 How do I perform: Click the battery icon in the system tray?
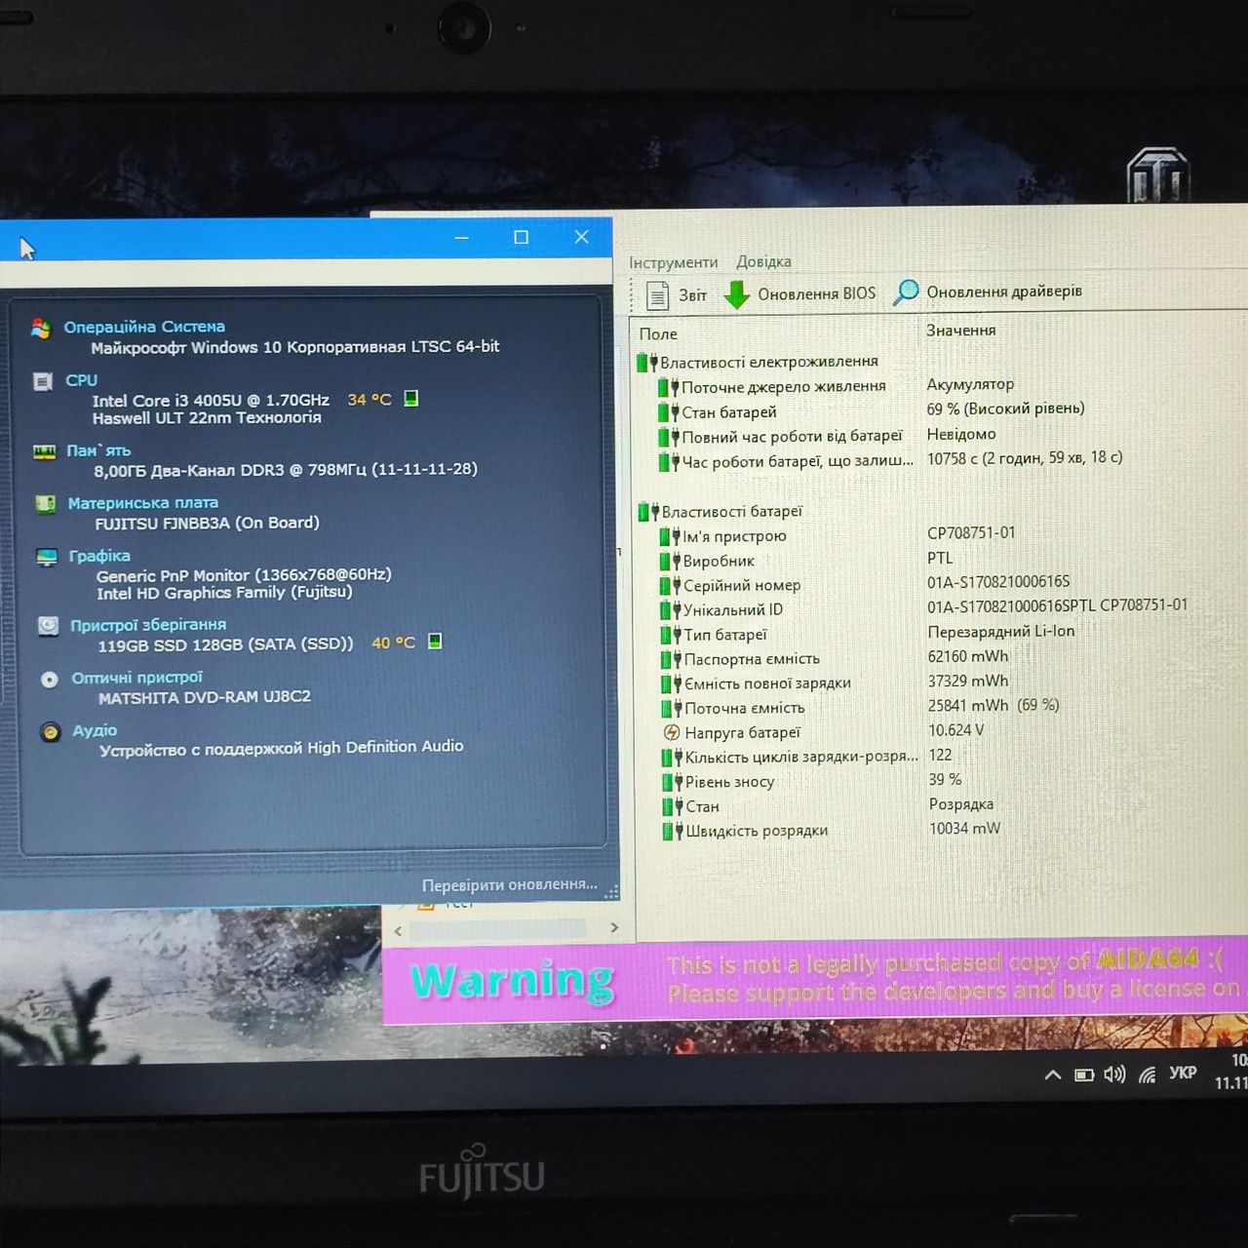[x=1084, y=1074]
